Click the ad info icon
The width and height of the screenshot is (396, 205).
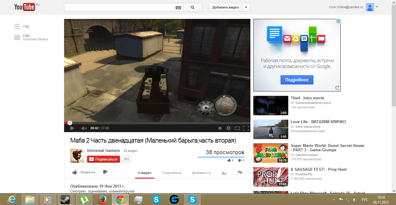[338, 21]
